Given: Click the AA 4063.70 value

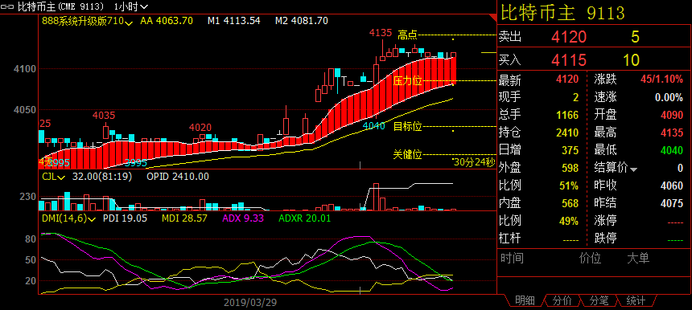Looking at the screenshot, I should pos(167,21).
